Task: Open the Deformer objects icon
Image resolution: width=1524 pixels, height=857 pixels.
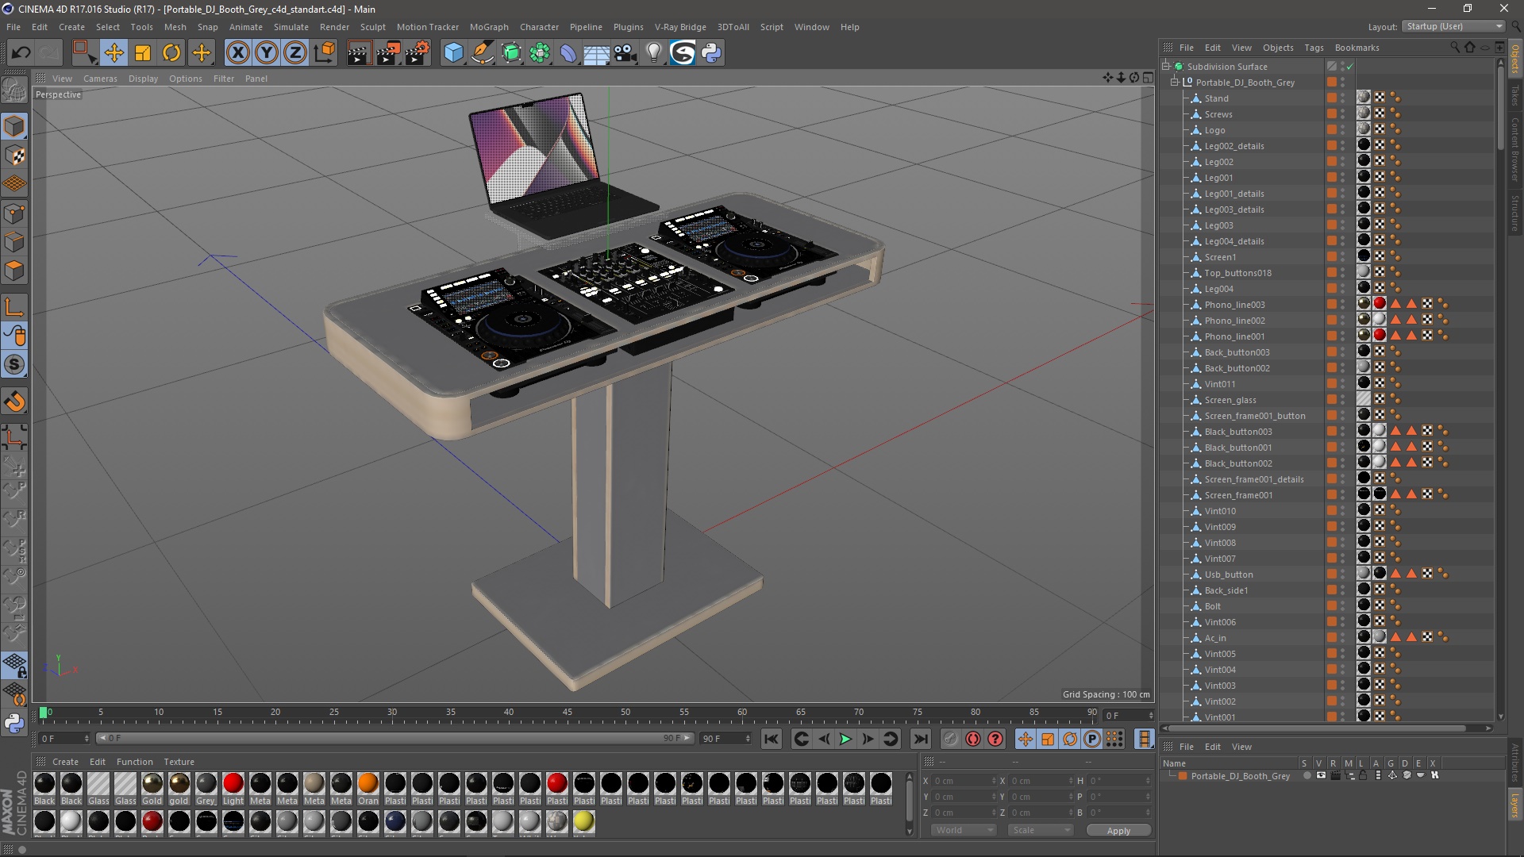Action: click(569, 53)
